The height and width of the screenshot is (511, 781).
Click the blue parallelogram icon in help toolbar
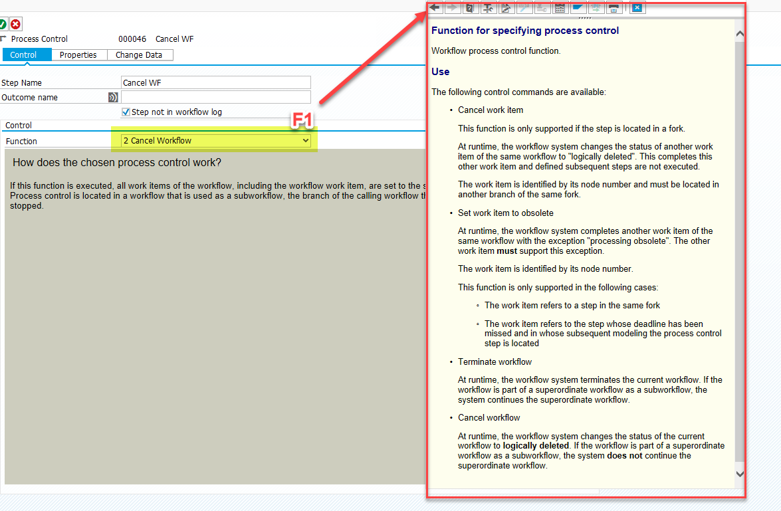pyautogui.click(x=578, y=7)
